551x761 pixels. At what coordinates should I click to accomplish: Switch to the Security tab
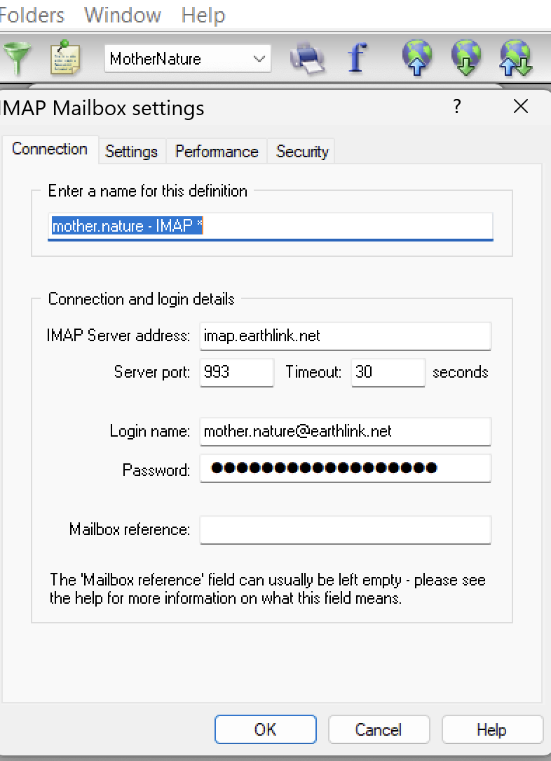302,152
